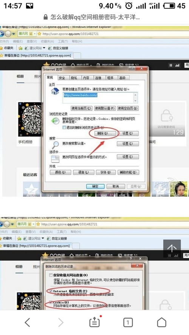
Task: Select the 高级 tab in Internet 选项
Action: tap(122, 78)
